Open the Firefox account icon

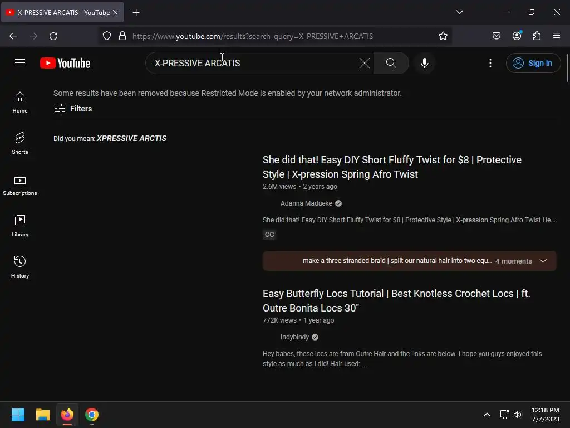pyautogui.click(x=517, y=36)
